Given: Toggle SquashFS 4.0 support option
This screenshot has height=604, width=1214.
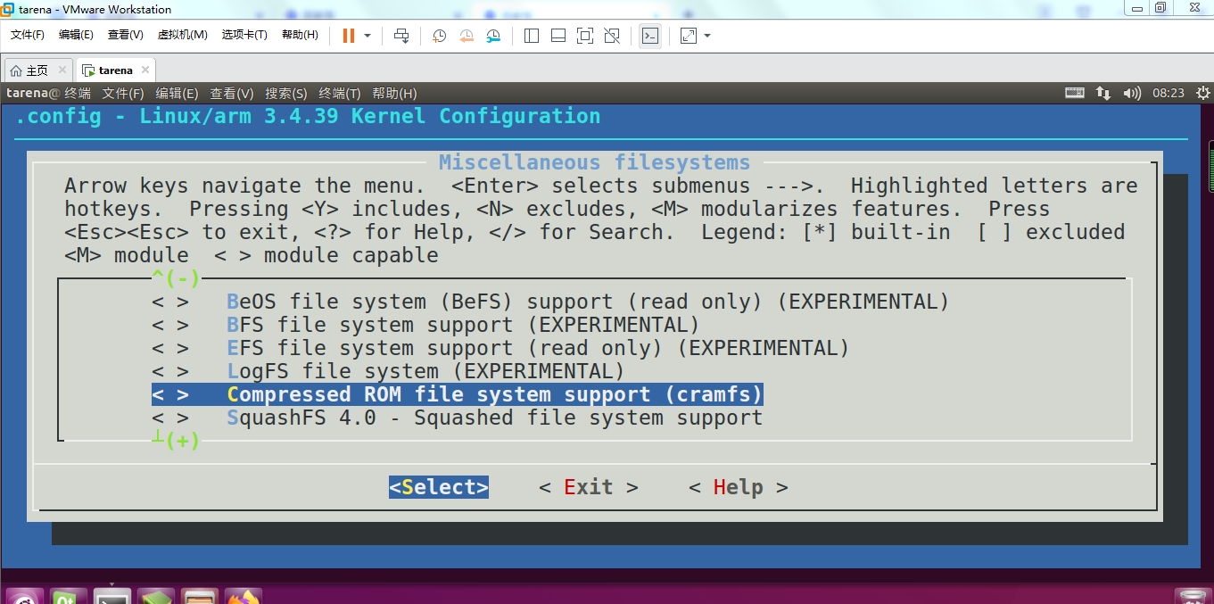Looking at the screenshot, I should (458, 418).
